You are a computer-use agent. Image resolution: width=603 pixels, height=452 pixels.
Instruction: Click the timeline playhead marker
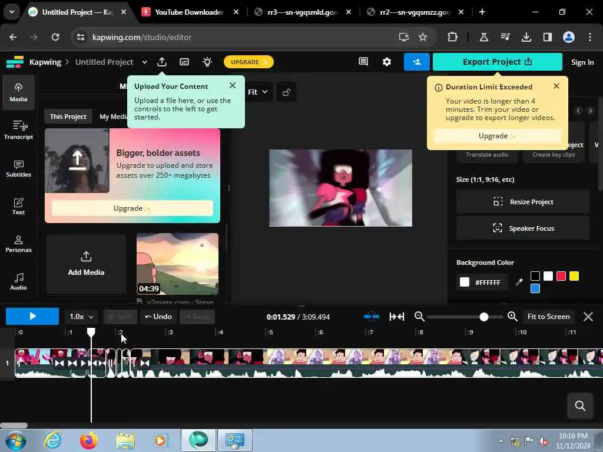coord(91,333)
